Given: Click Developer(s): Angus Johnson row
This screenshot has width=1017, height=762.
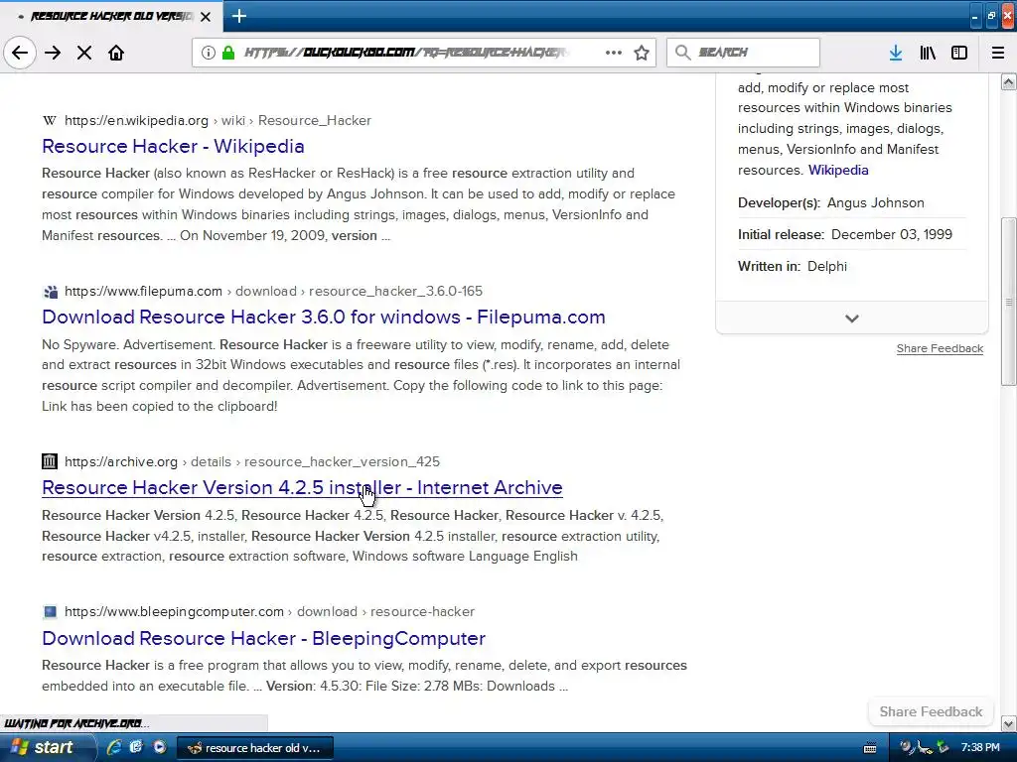Looking at the screenshot, I should tap(851, 202).
